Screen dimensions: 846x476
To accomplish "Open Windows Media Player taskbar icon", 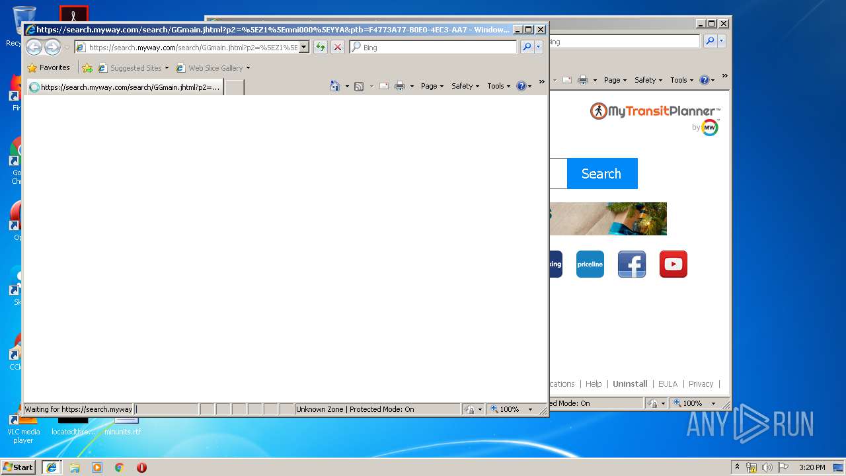I will click(x=97, y=467).
